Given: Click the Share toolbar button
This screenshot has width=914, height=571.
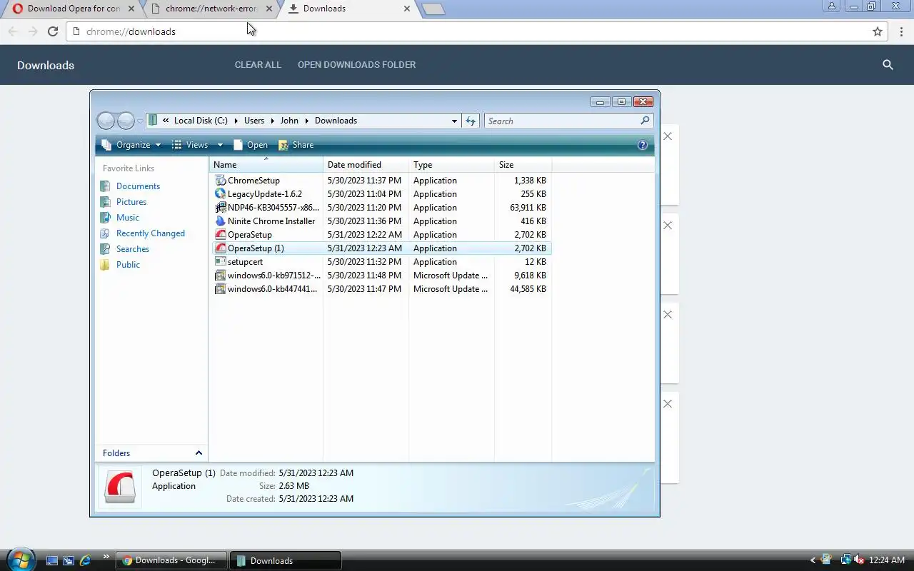Looking at the screenshot, I should (x=296, y=145).
